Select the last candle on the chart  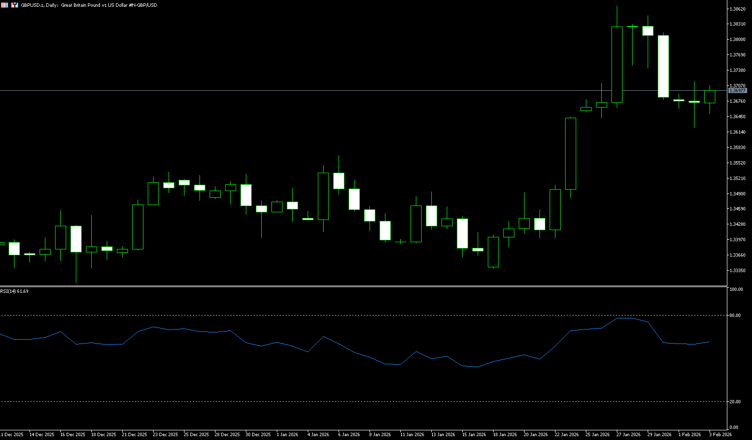click(x=709, y=96)
